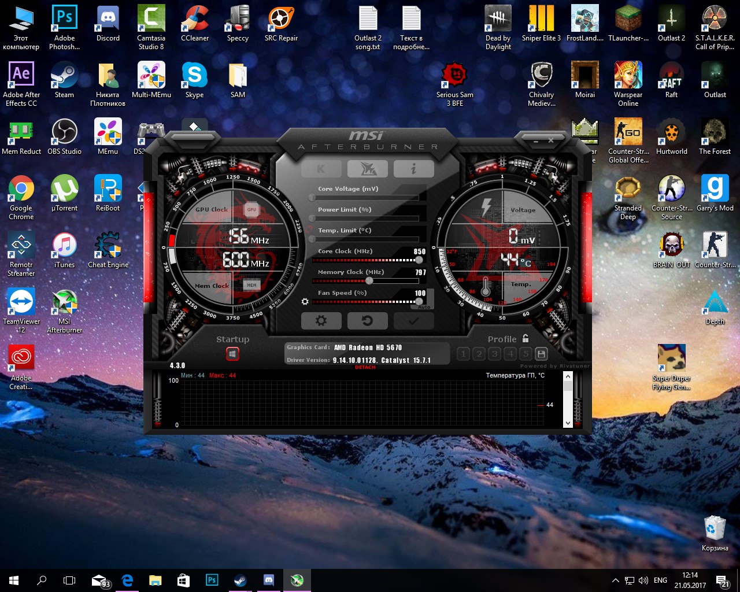740x592 pixels.
Task: Click the Memory Clock value 797
Action: 420,272
